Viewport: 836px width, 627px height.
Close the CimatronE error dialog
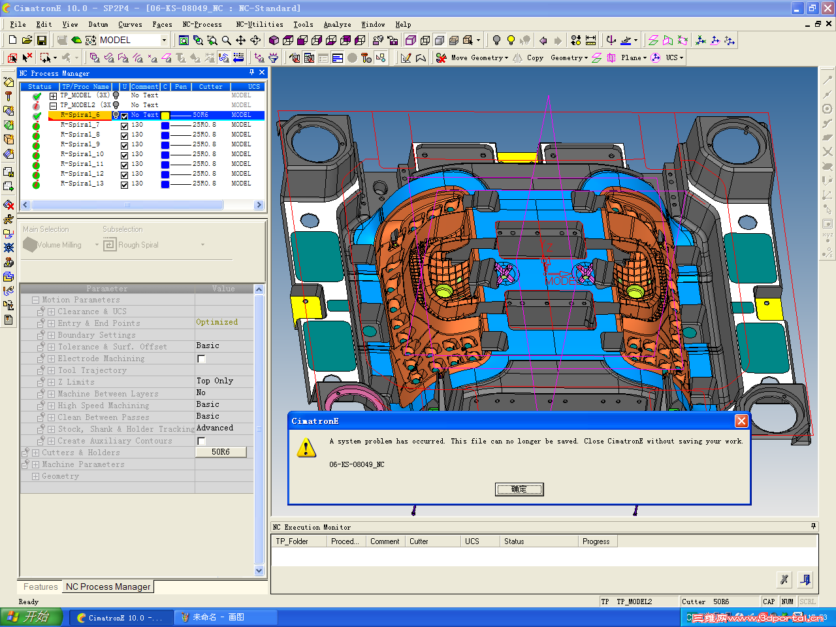click(741, 421)
